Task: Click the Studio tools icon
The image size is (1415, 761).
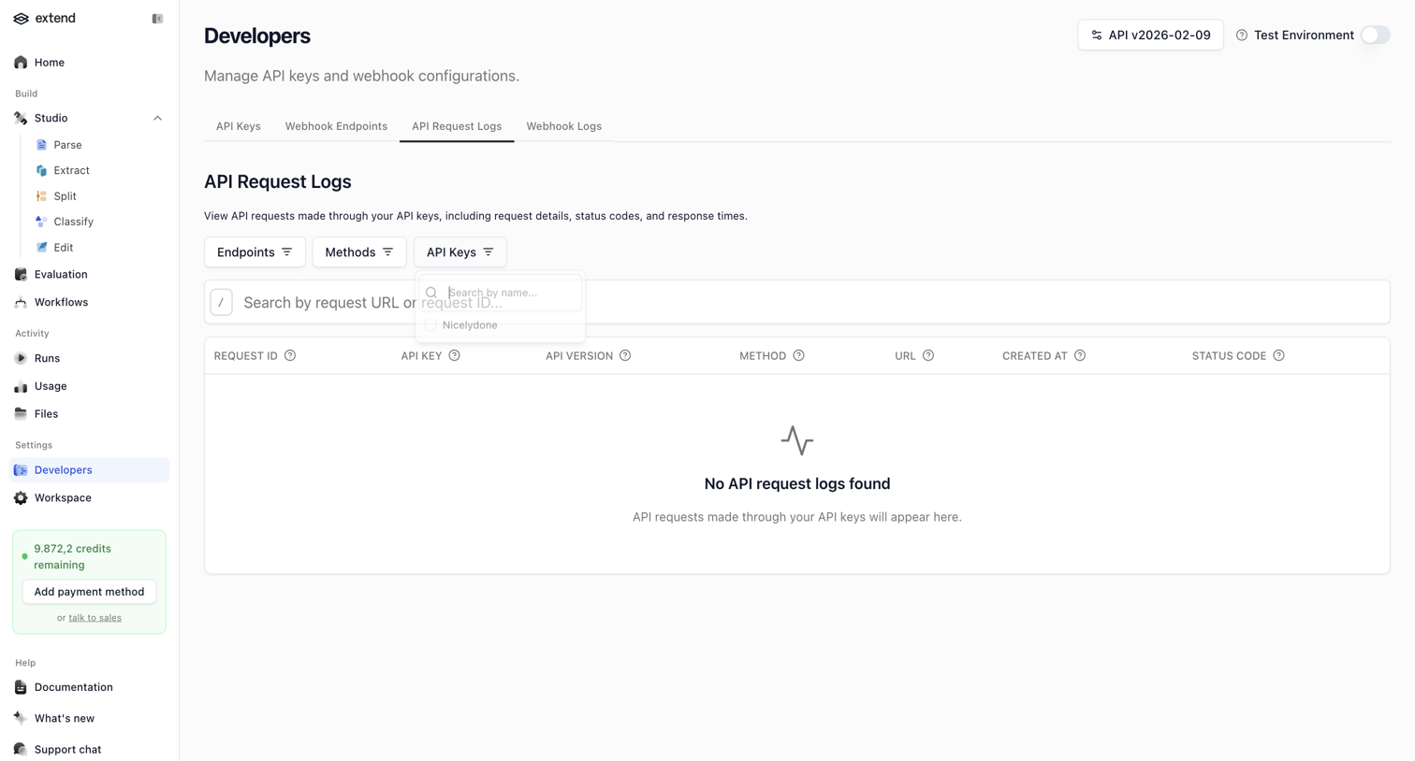Action: coord(21,119)
